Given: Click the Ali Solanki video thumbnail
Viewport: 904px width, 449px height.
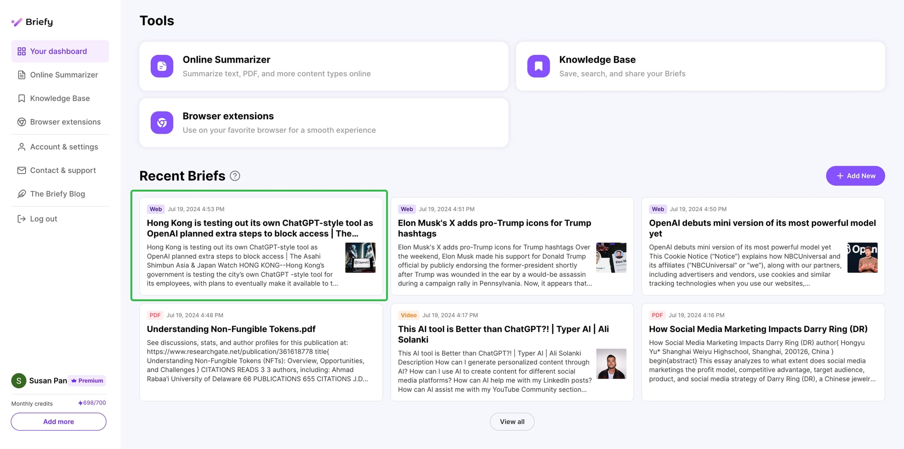Looking at the screenshot, I should tap(611, 364).
